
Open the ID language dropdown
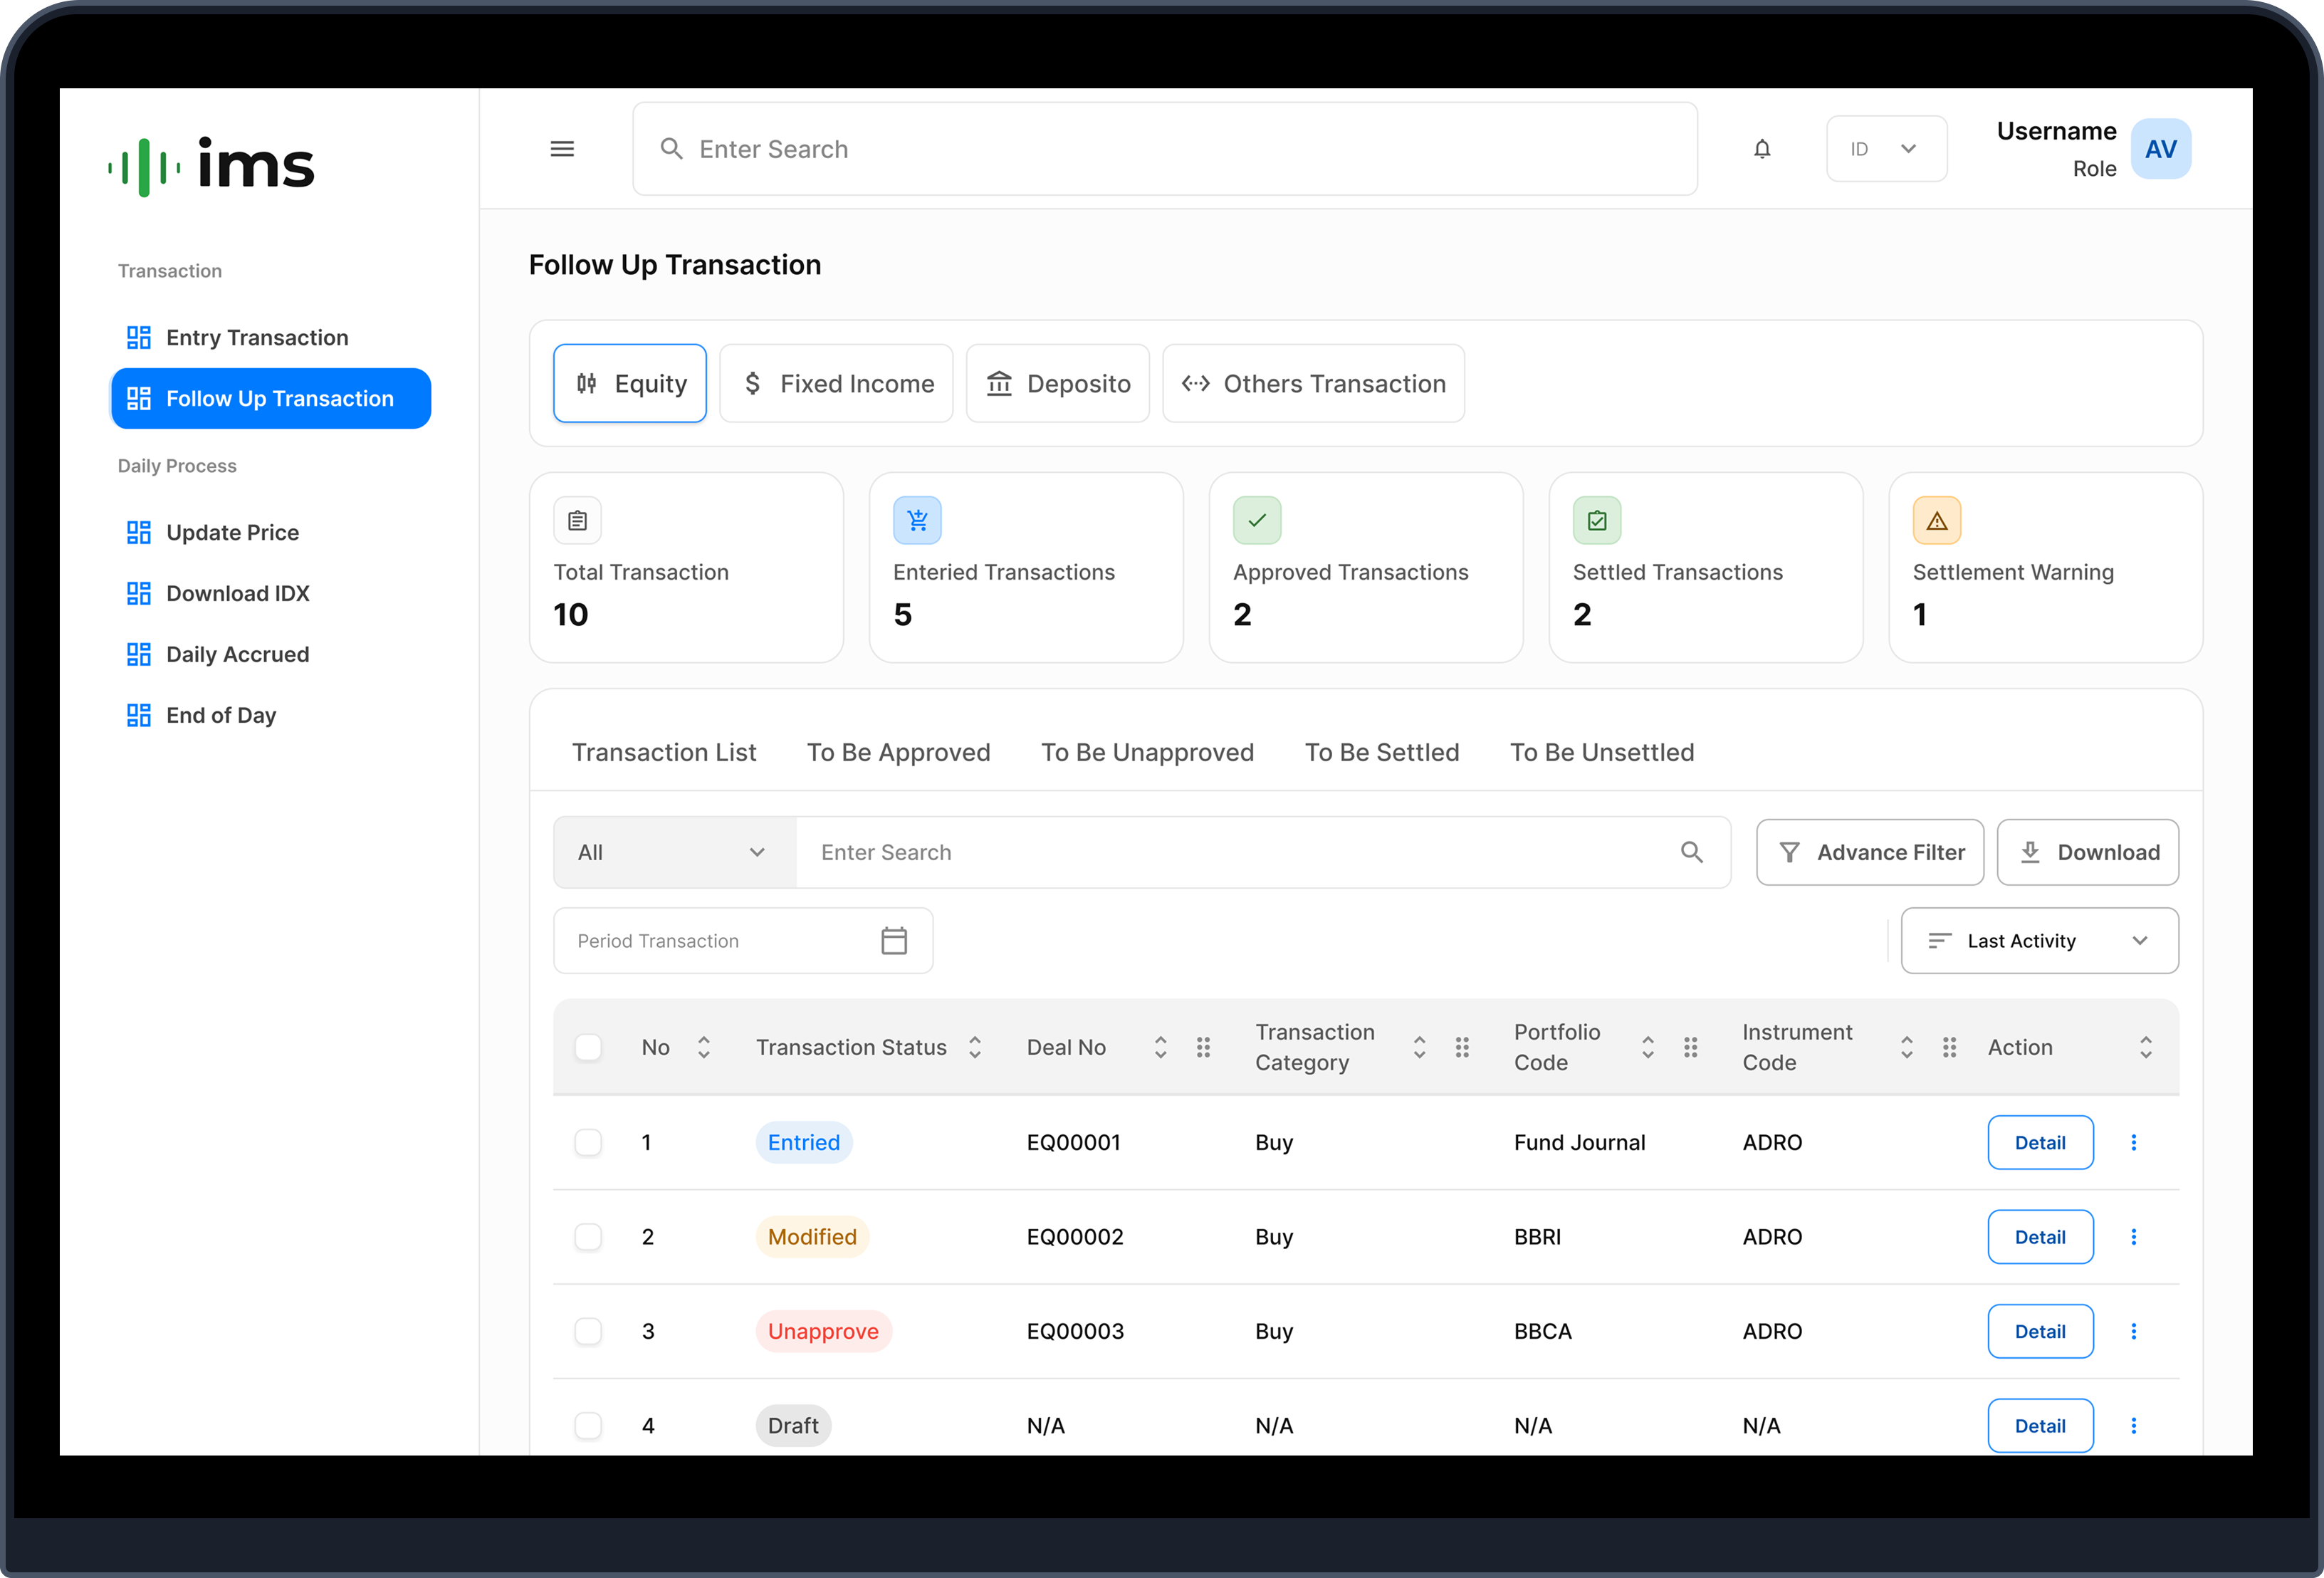point(1886,148)
